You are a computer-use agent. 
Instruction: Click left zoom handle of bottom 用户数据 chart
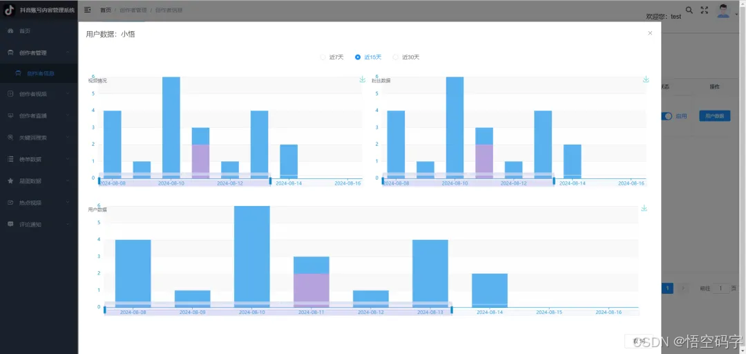105,310
